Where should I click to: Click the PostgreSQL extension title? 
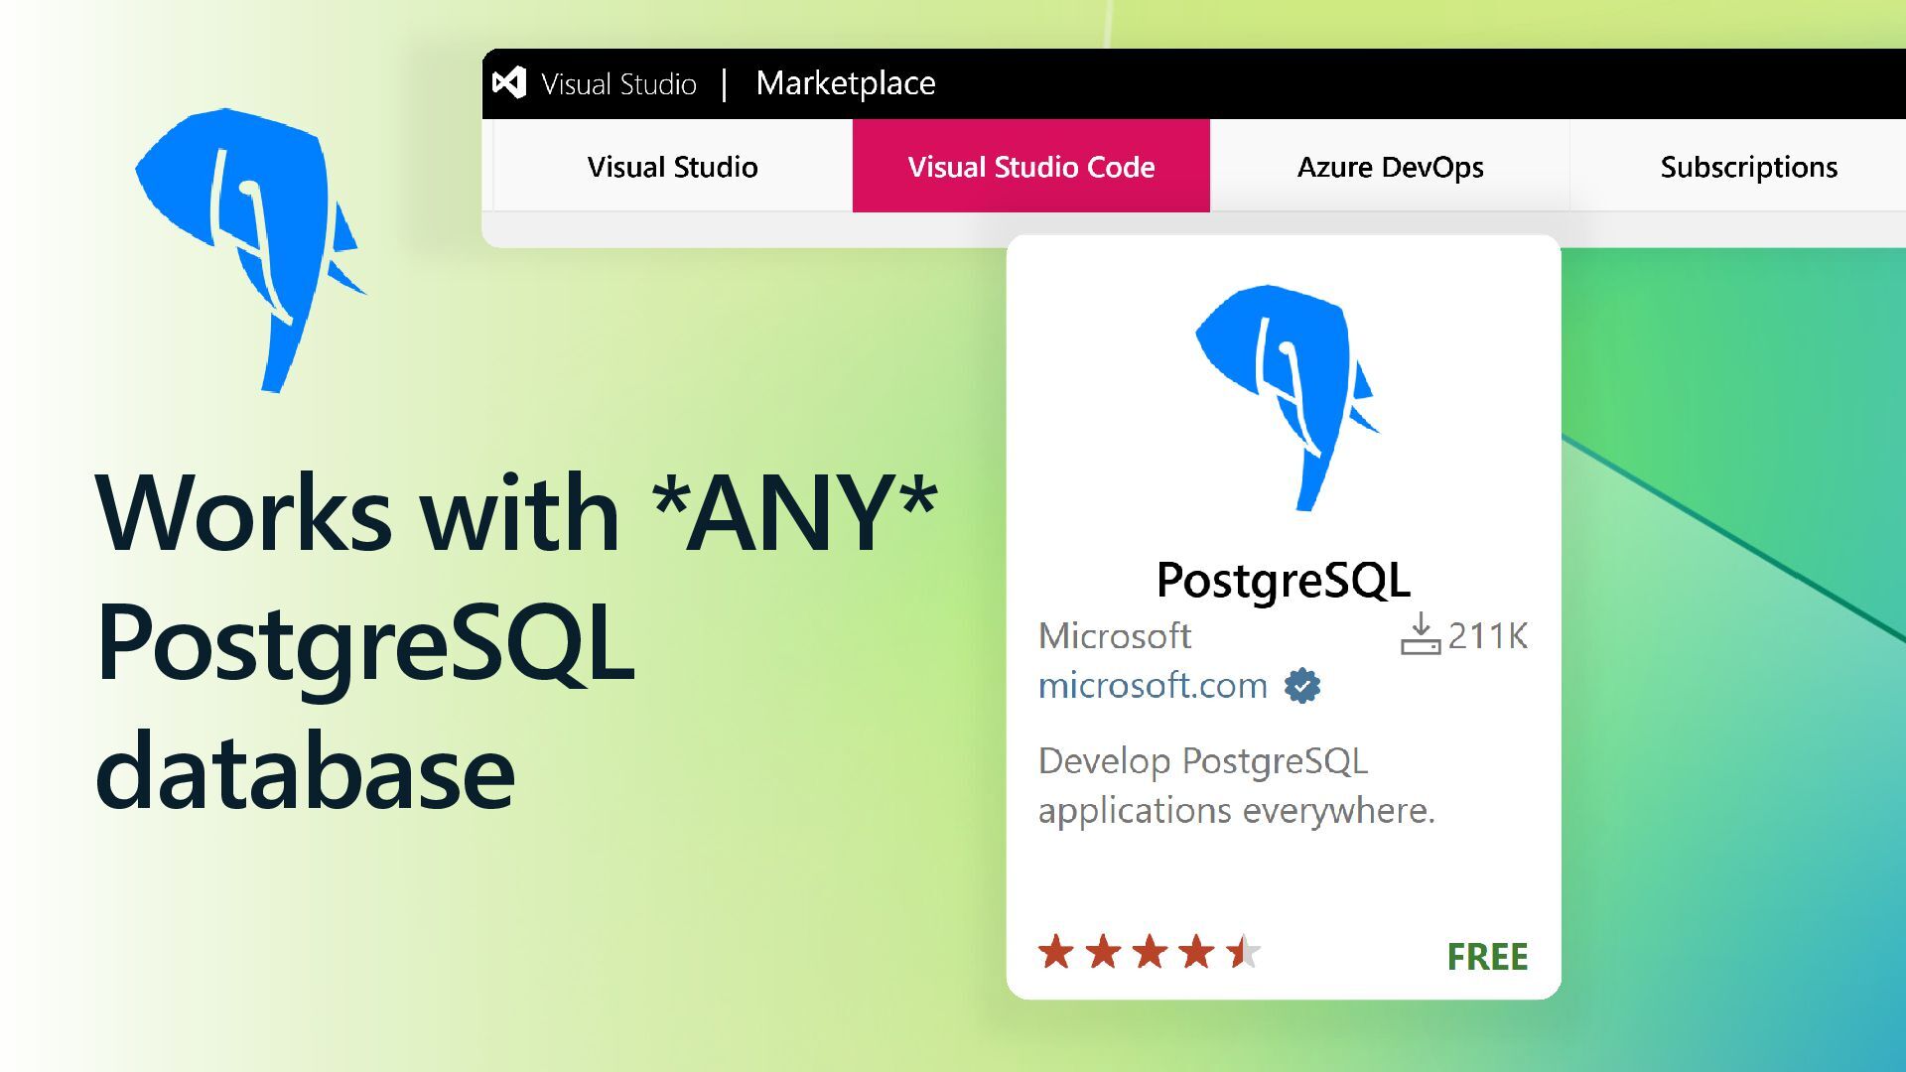click(x=1283, y=581)
